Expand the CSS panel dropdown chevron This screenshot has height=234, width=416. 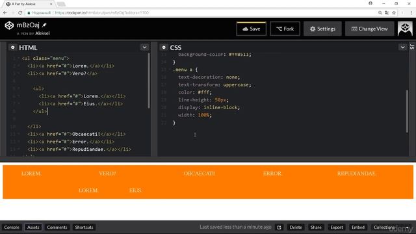click(402, 47)
